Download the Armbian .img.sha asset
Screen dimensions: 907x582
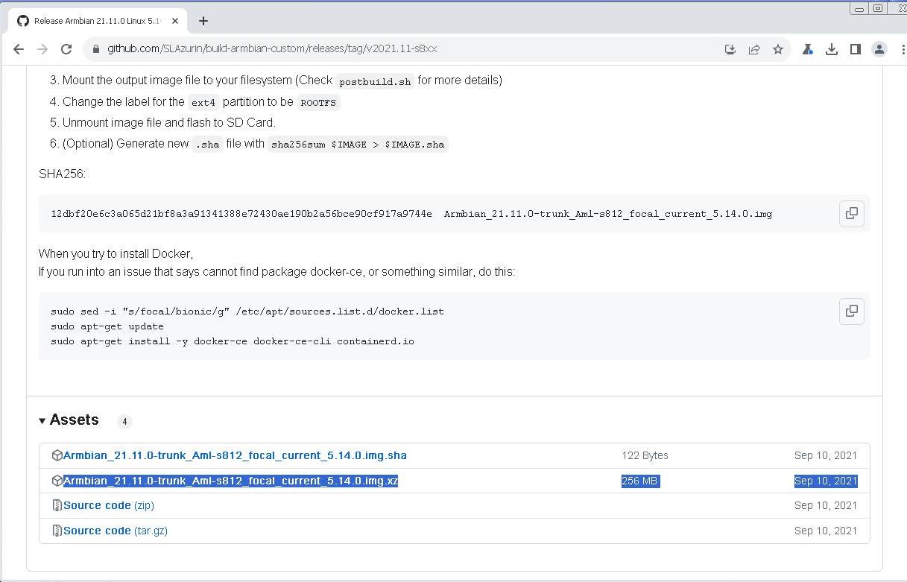[x=235, y=455]
